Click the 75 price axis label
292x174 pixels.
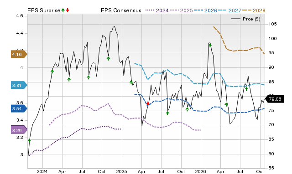click(x=271, y=111)
